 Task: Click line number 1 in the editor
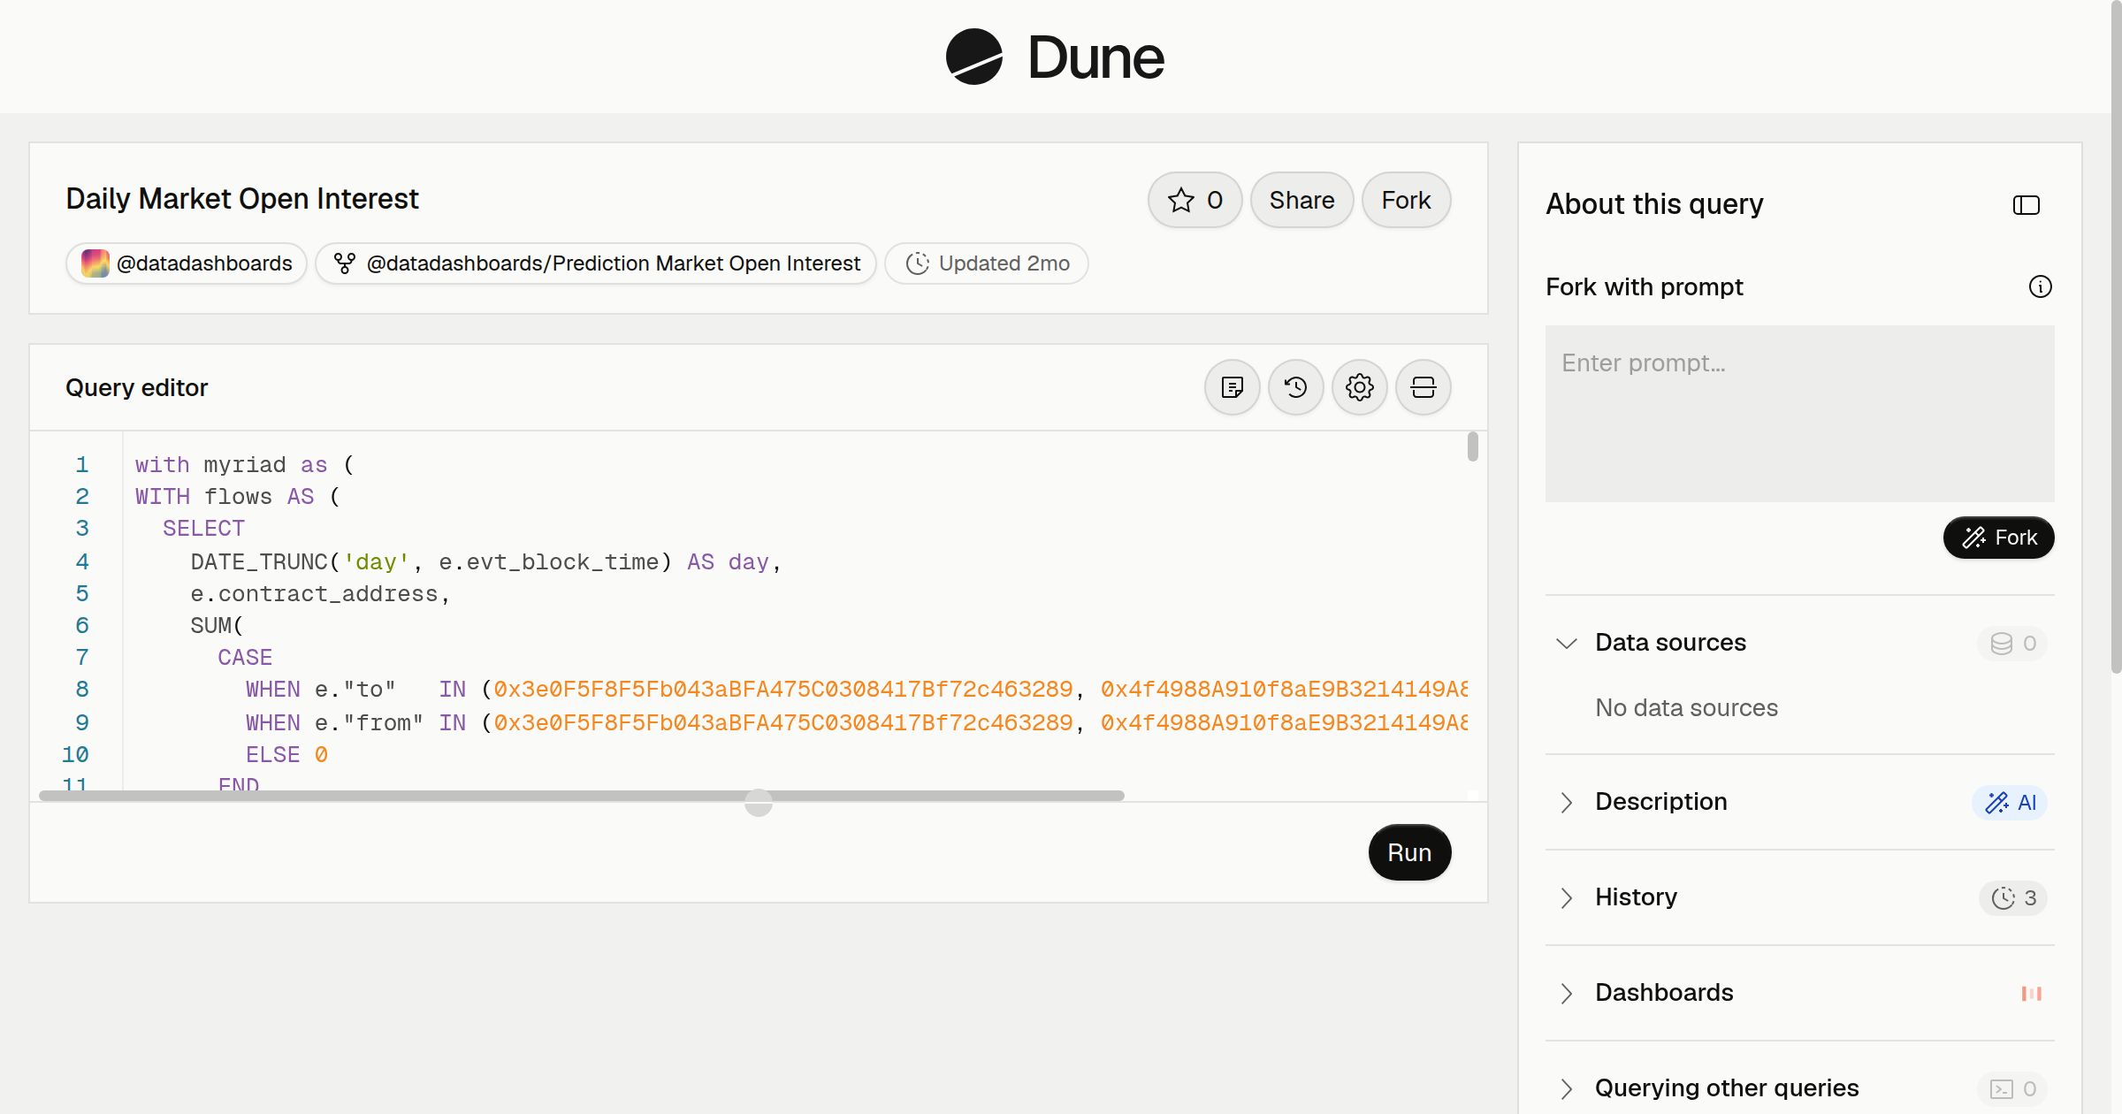[x=82, y=465]
